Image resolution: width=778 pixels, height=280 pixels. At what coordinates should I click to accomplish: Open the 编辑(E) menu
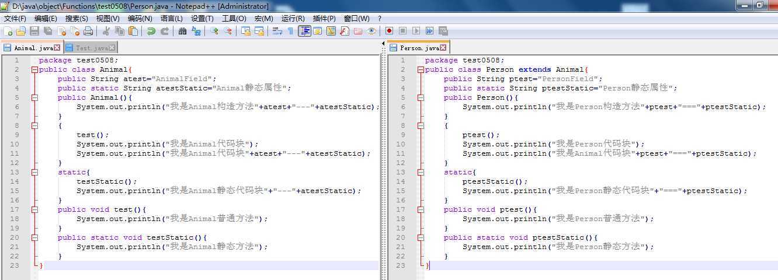(x=46, y=18)
